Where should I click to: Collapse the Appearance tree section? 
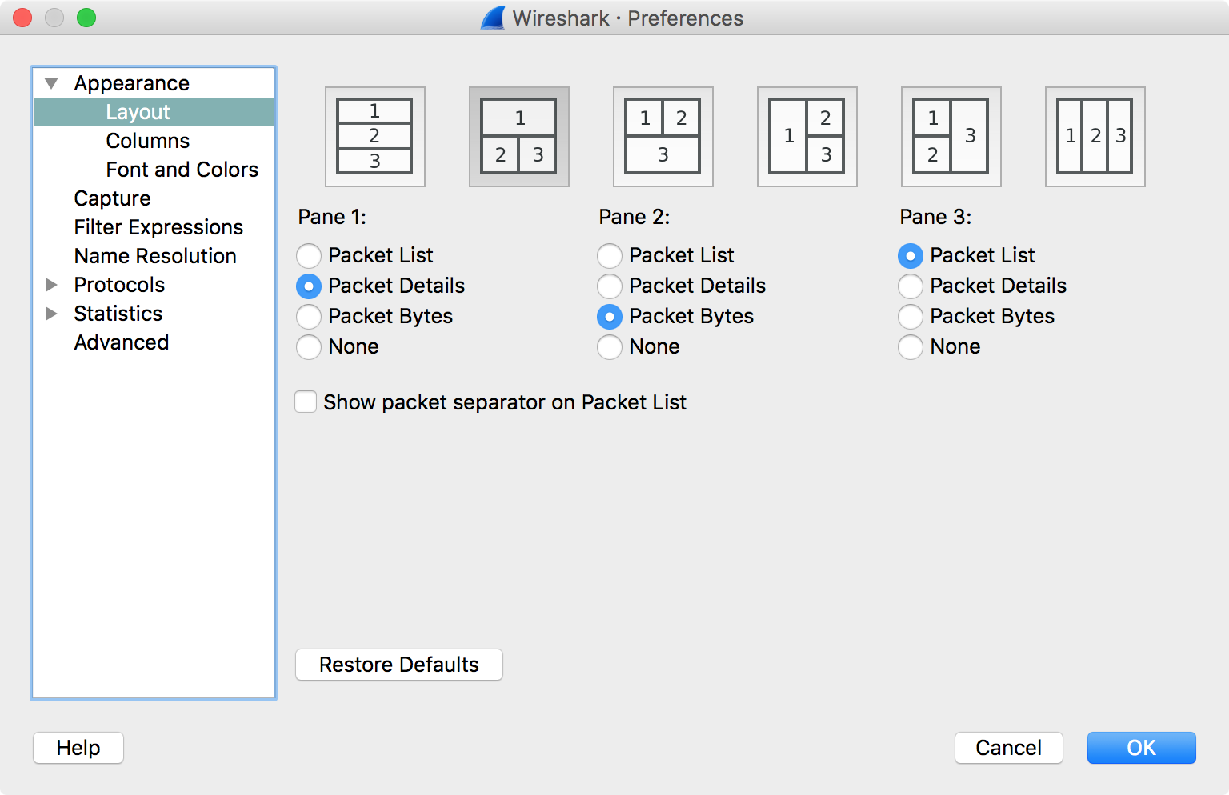(x=52, y=83)
